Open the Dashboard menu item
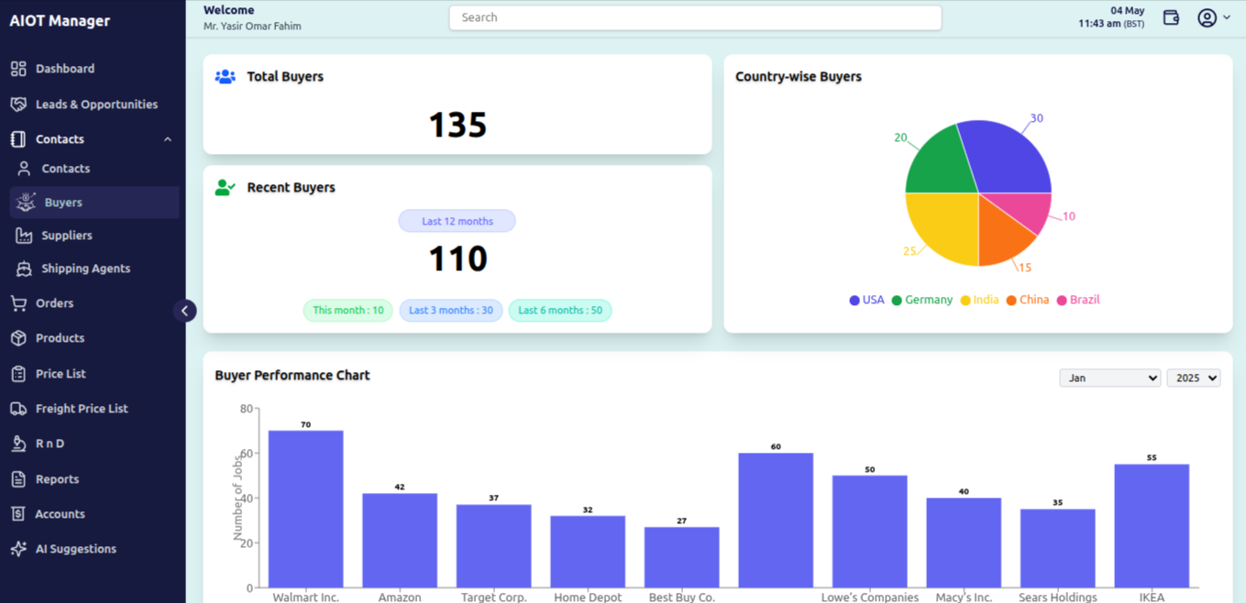 pos(65,69)
